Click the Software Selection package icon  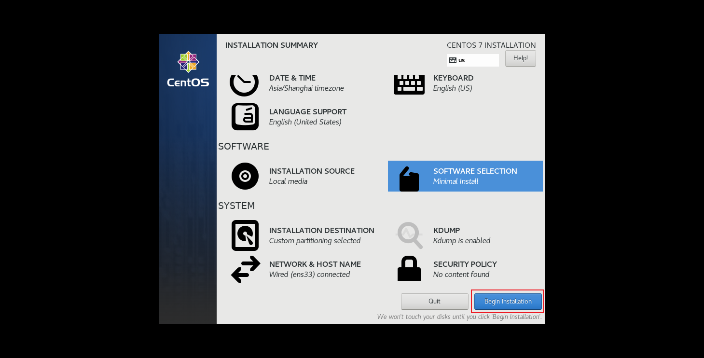pos(409,179)
